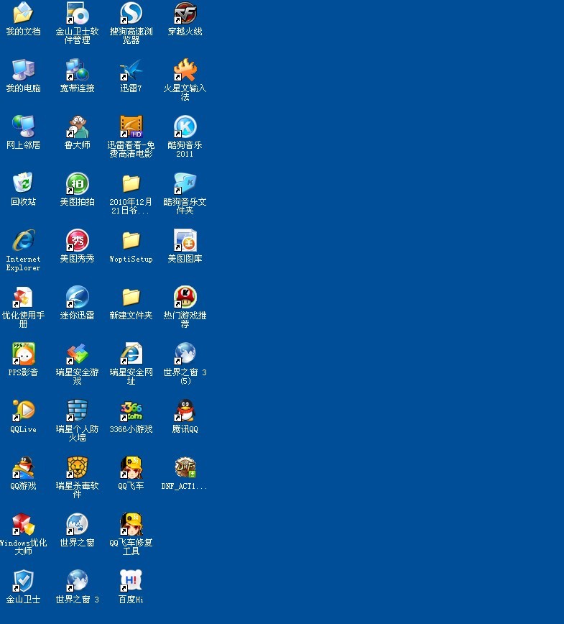Select the 百度Hi icon
564x624 pixels.
coord(131,581)
